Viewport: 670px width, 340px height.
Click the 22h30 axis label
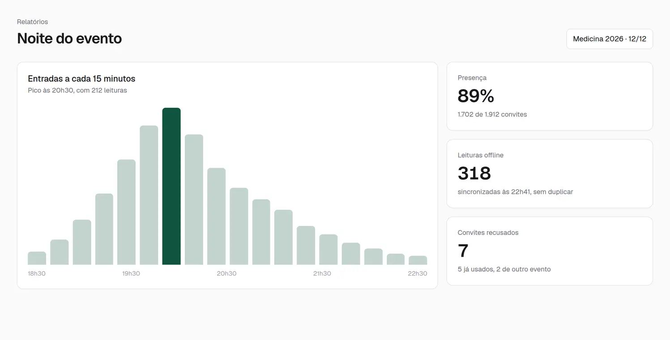coord(418,273)
